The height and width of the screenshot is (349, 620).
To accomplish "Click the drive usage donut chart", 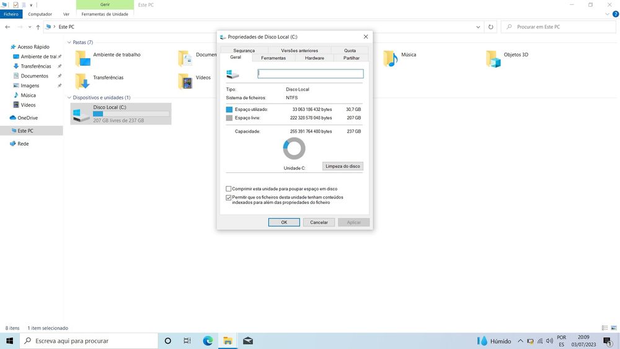I will point(294,149).
